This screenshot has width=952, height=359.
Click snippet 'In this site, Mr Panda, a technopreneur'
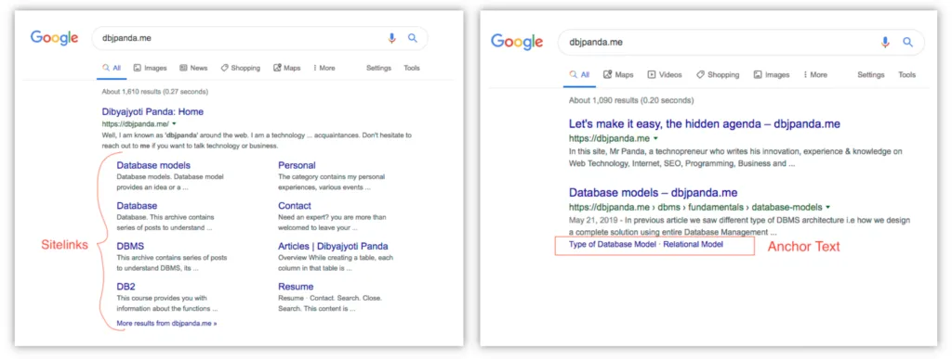pyautogui.click(x=735, y=158)
